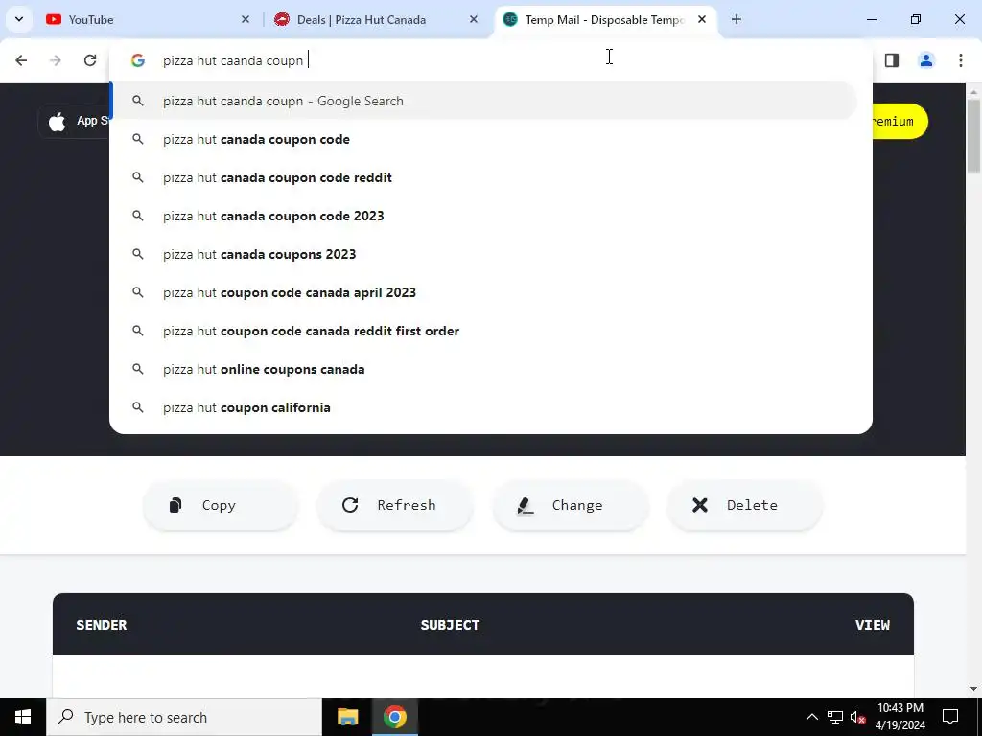Click the taskbar 'Type here to search' box

184,717
